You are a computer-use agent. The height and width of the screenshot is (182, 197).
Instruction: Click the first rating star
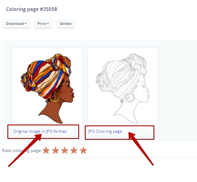point(46,150)
